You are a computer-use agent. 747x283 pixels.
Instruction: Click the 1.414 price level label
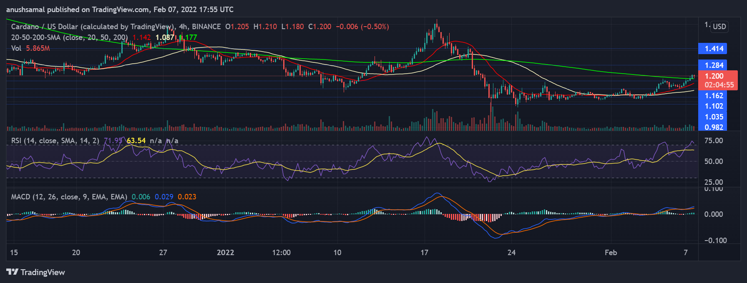(714, 49)
